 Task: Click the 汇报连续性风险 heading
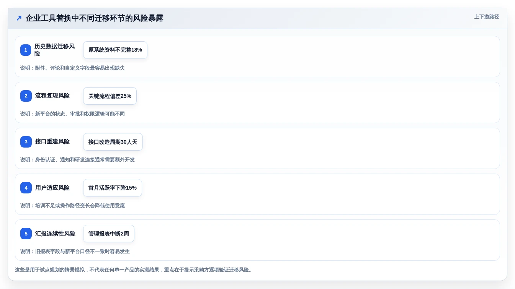pyautogui.click(x=55, y=234)
